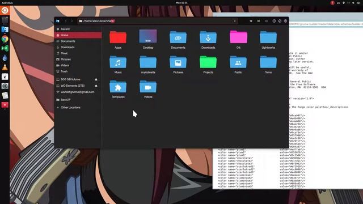The width and height of the screenshot is (363, 204).
Task: Eject the 500 GB Volume
Action: coord(96,79)
